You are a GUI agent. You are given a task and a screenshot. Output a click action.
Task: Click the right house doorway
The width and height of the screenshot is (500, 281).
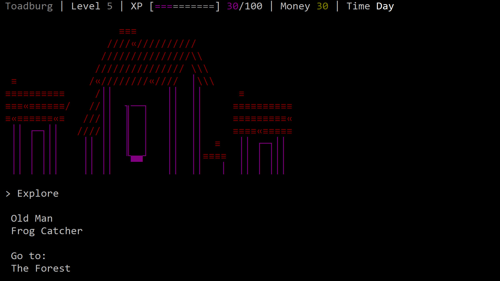tap(265, 158)
